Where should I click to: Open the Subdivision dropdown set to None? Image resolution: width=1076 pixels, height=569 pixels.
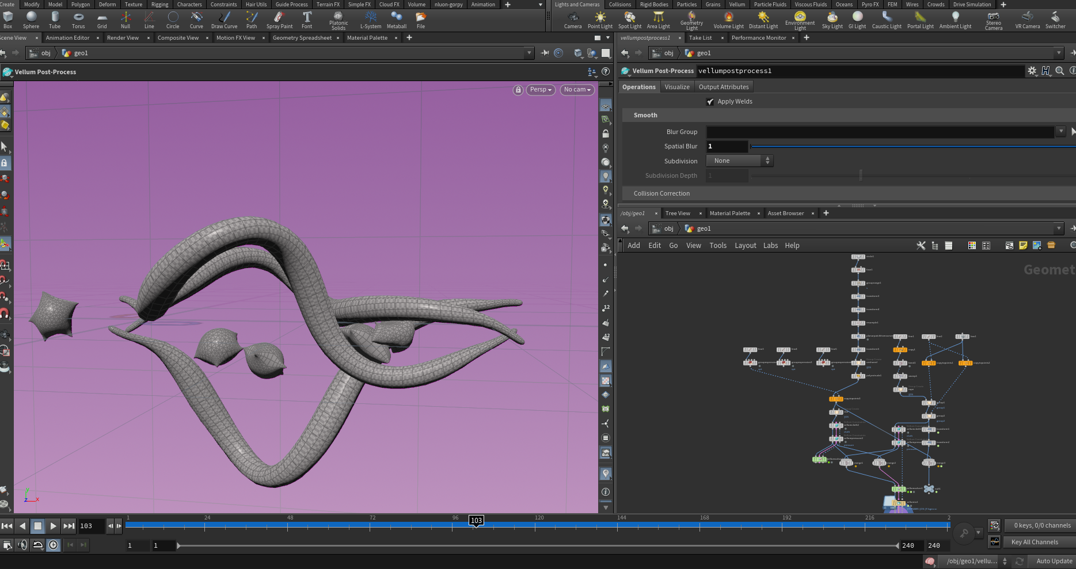tap(740, 161)
